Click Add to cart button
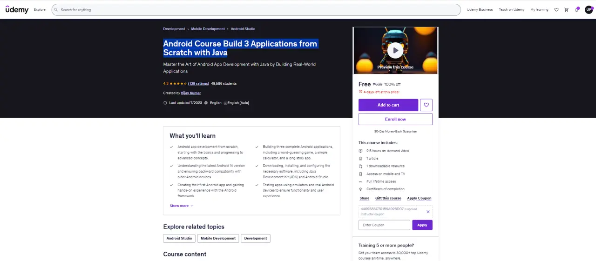This screenshot has height=261, width=596. pos(388,105)
